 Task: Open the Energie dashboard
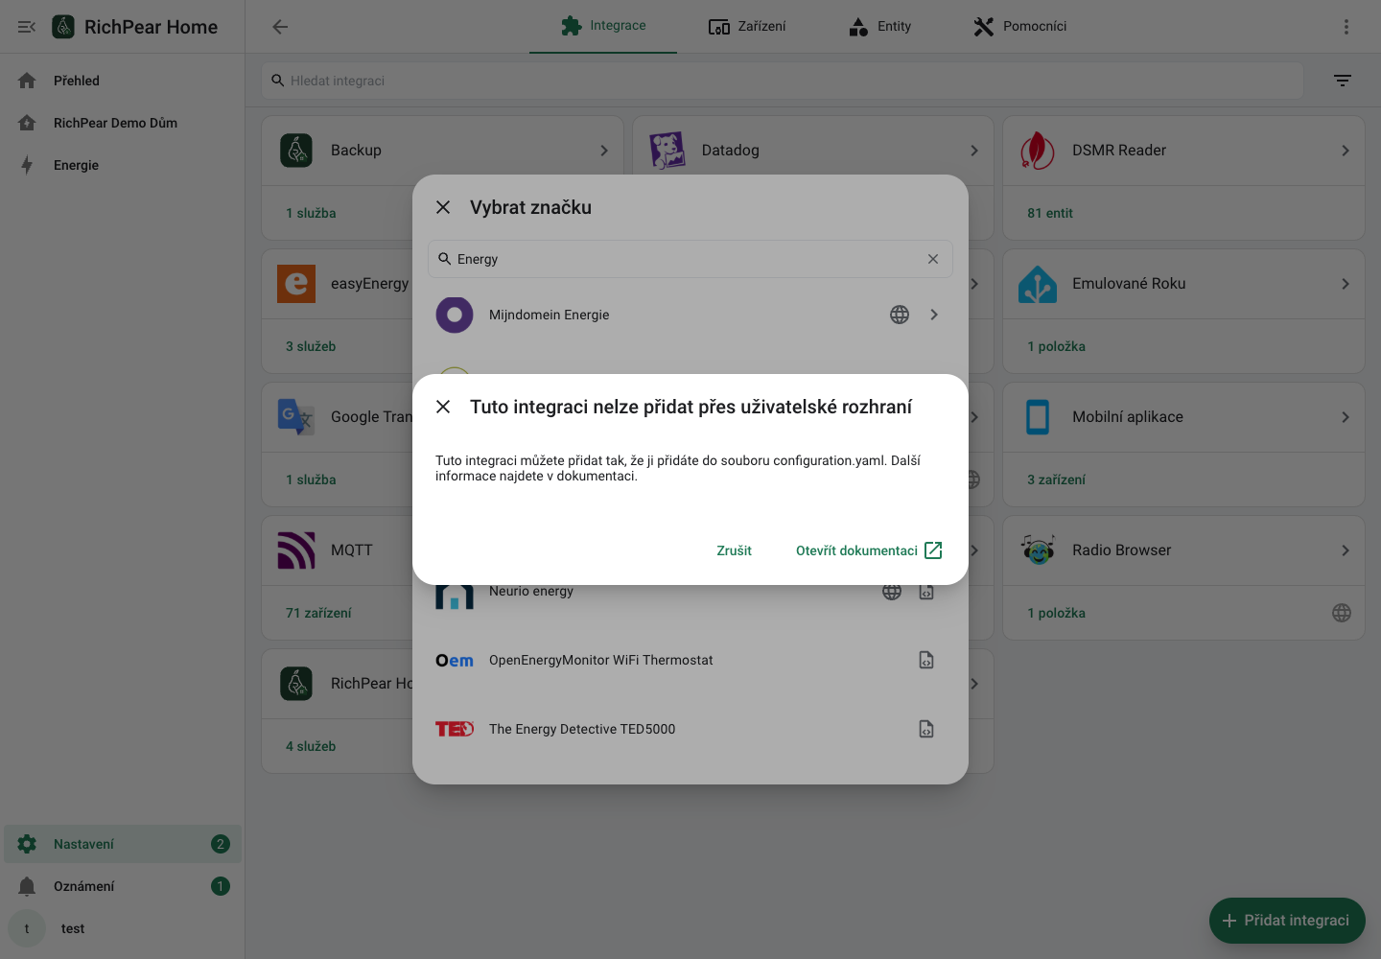[x=123, y=165]
